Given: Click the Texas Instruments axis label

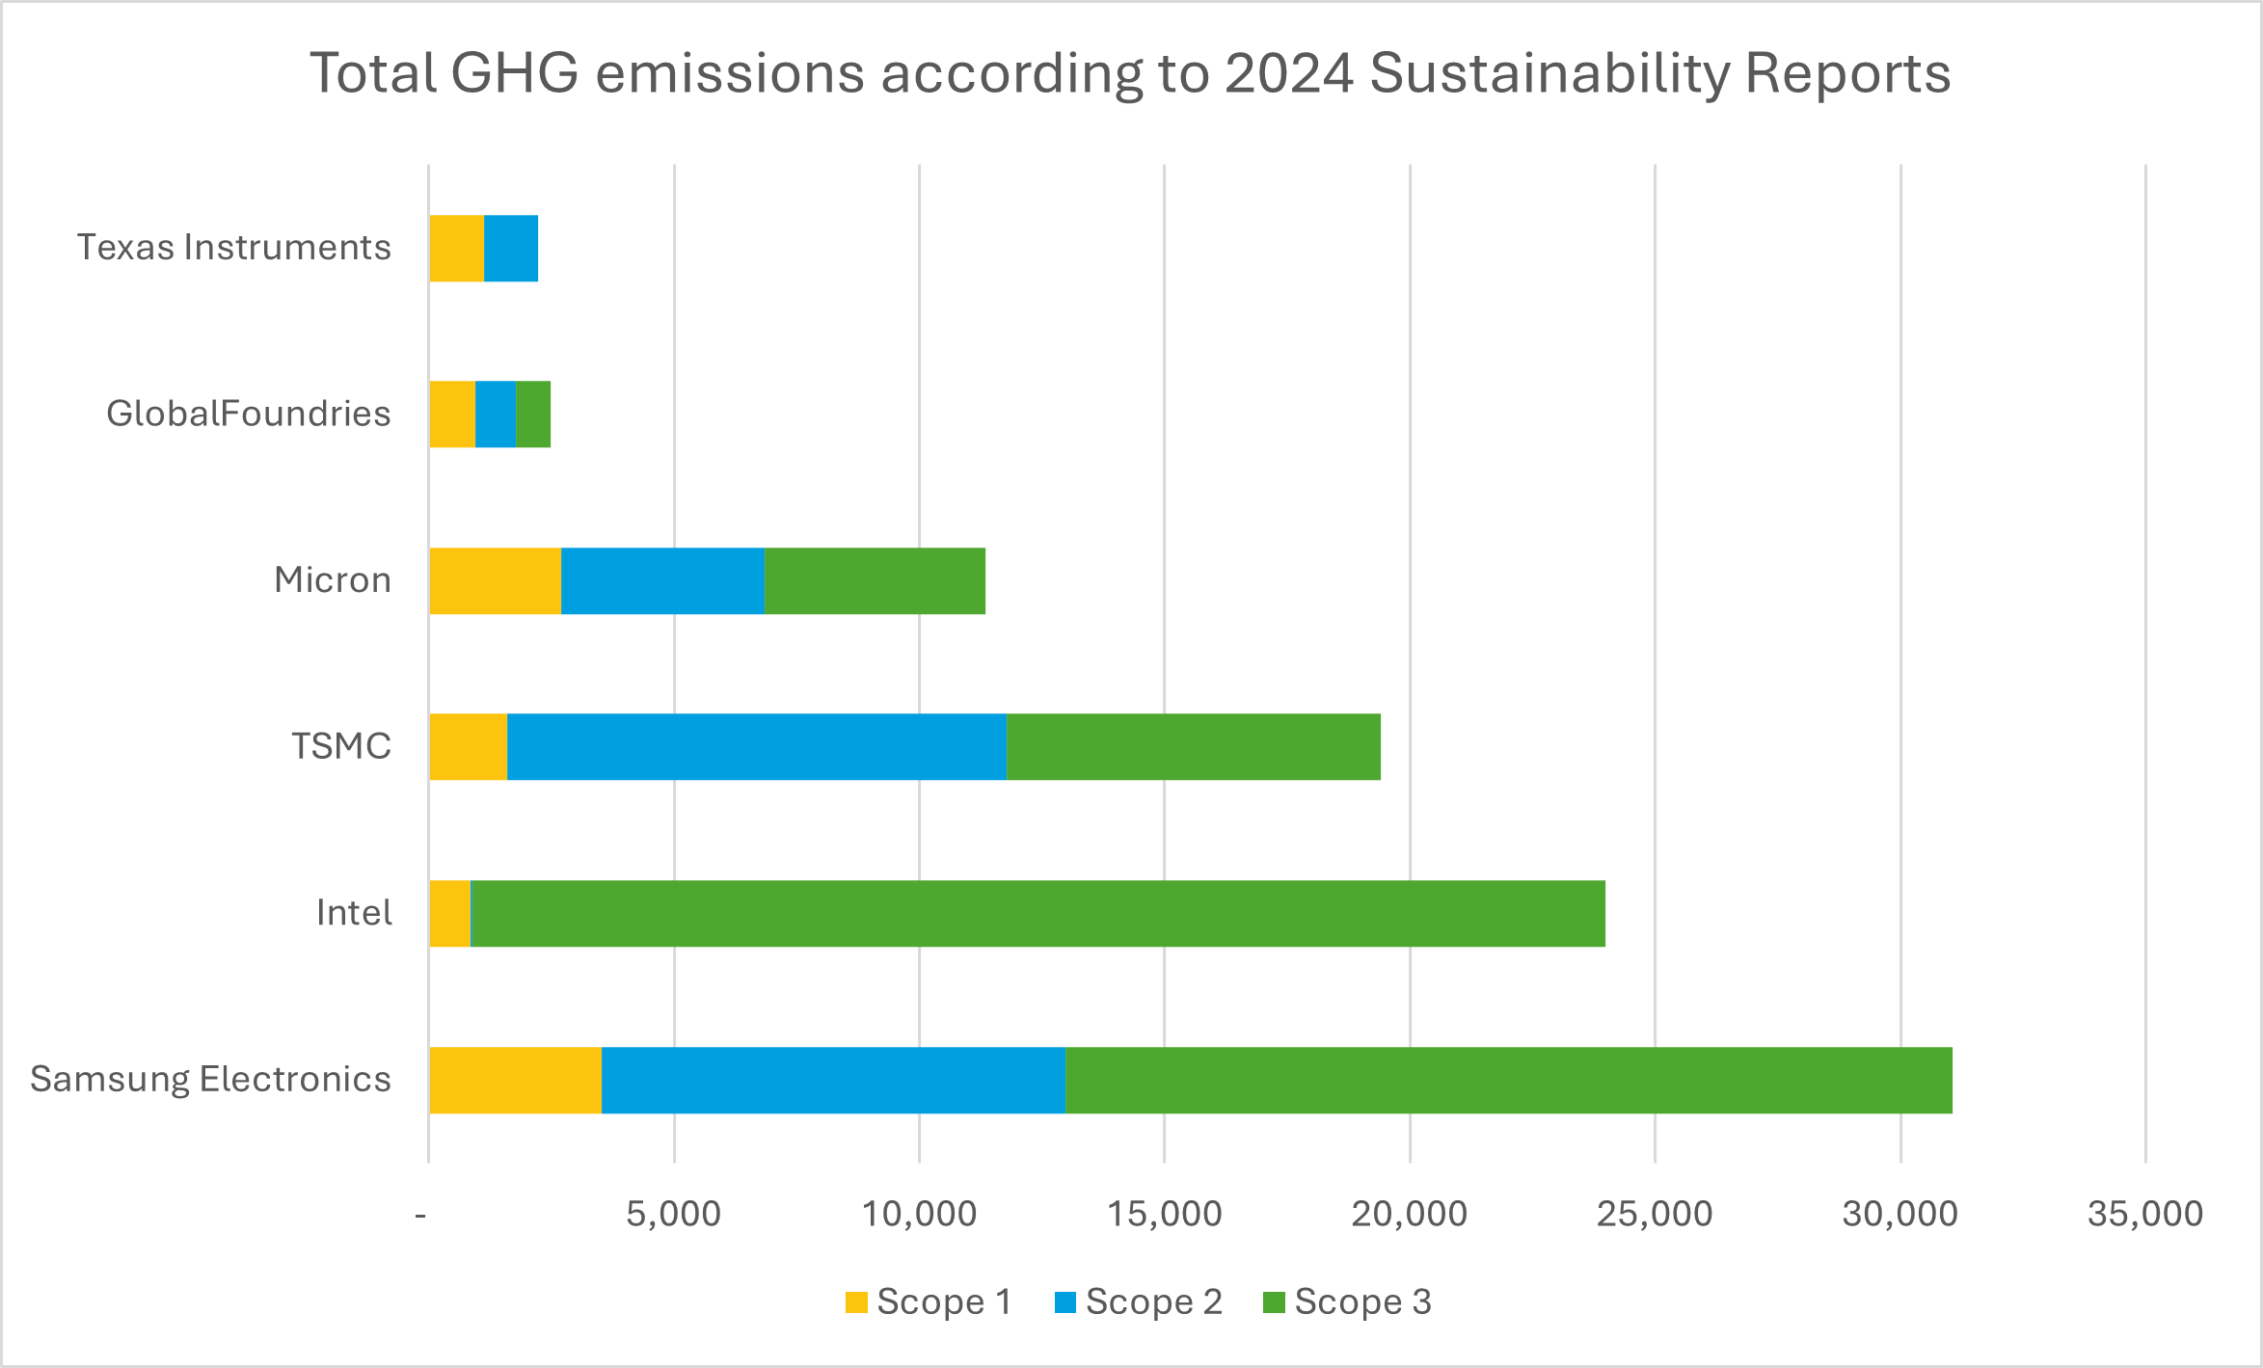Looking at the screenshot, I should pos(234,248).
